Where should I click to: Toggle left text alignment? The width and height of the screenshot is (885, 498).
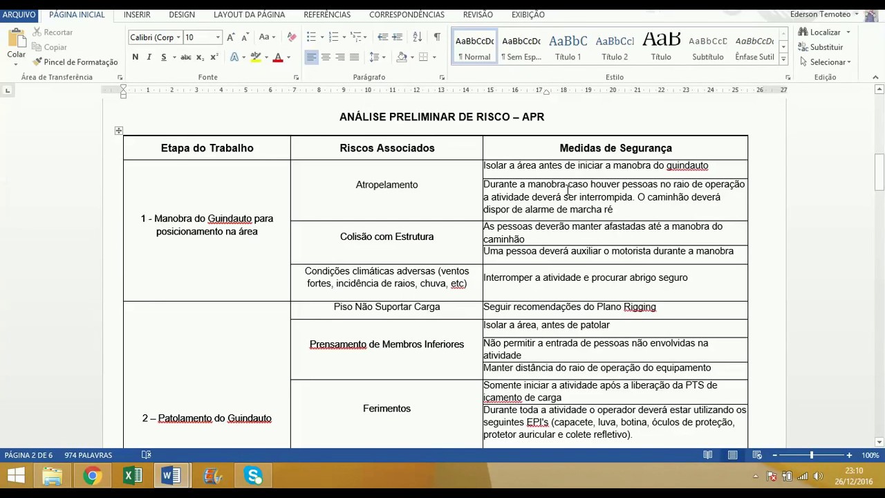click(x=311, y=57)
